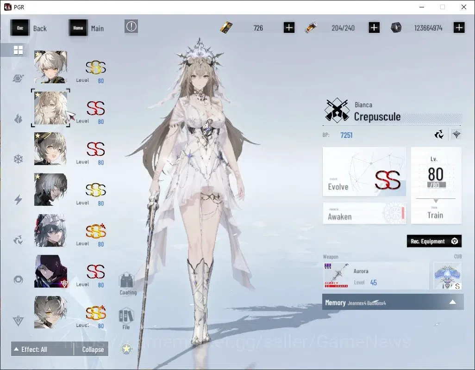Image resolution: width=475 pixels, height=370 pixels.
Task: Open the Effect: All filter dropdown
Action: coord(42,350)
